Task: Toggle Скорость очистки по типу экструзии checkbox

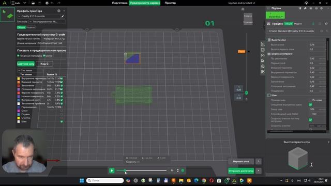Action: (310, 120)
